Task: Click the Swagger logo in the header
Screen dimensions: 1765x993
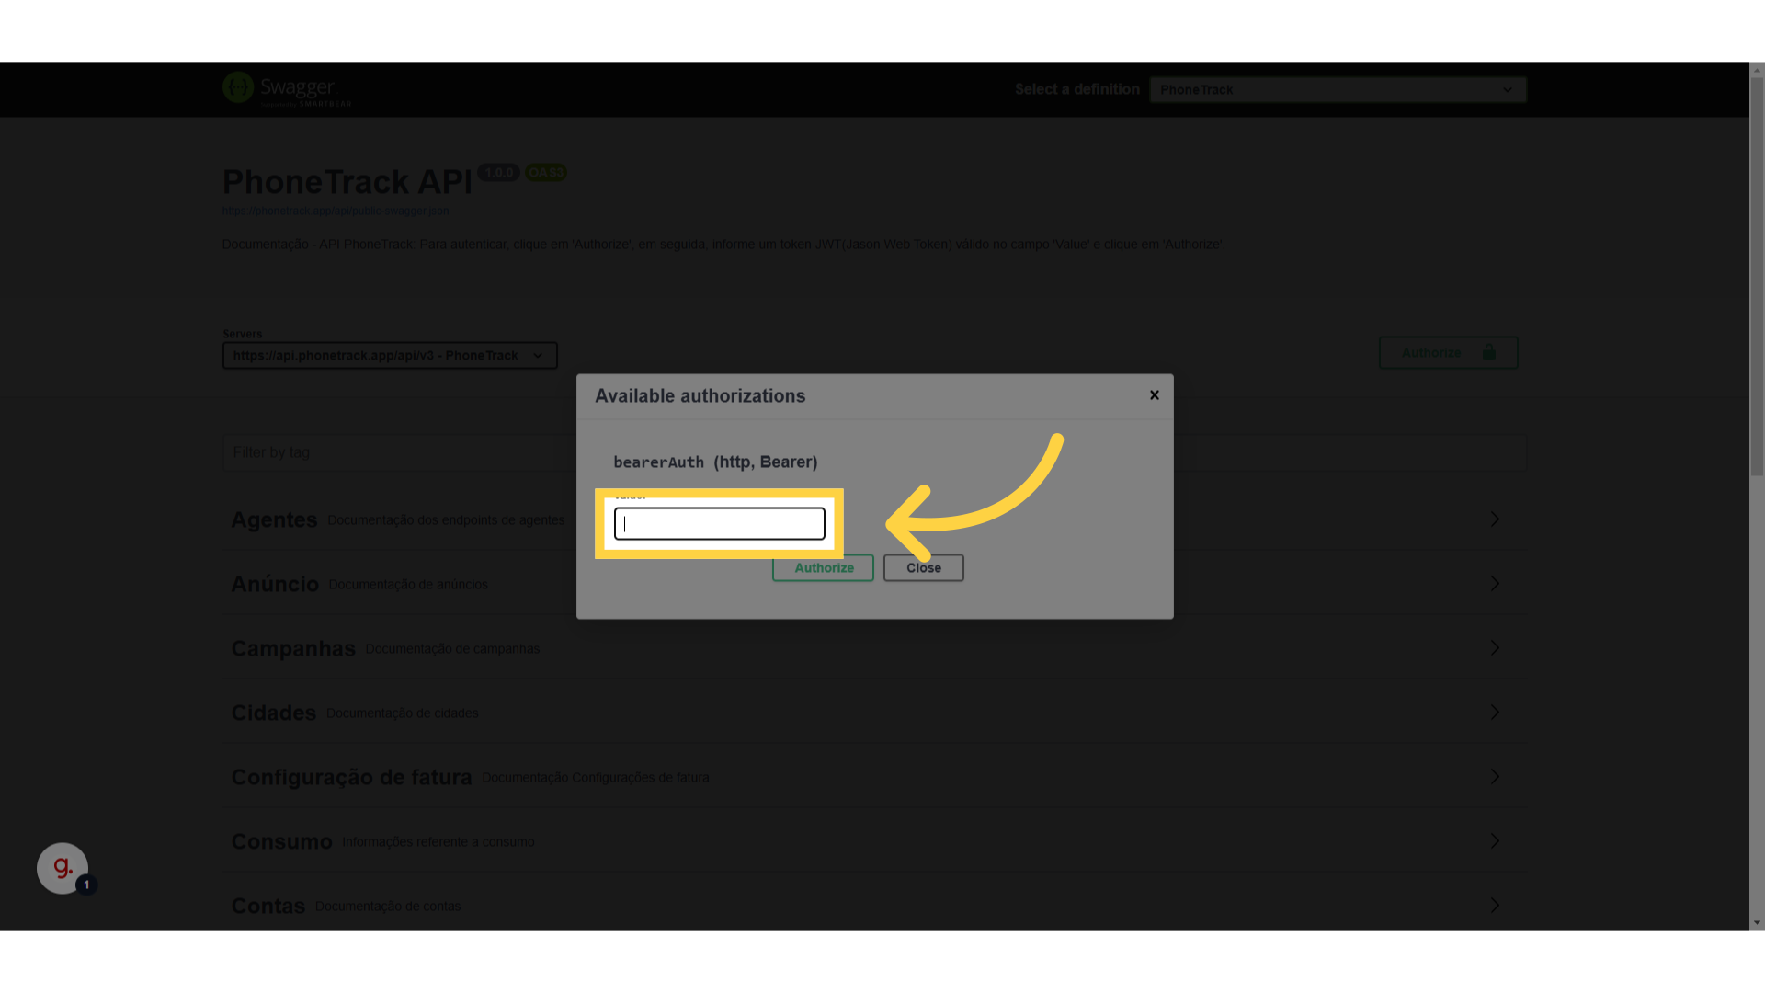Action: [287, 89]
